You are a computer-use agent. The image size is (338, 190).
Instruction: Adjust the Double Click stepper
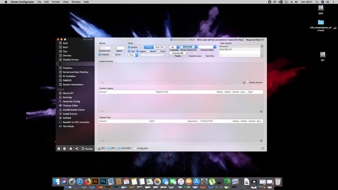pos(100,48)
